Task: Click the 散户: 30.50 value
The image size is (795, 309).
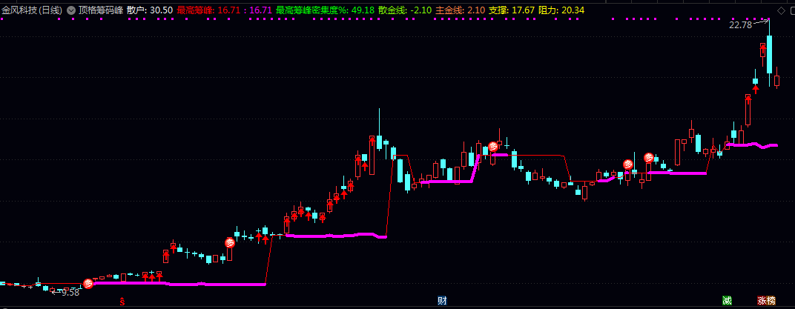Action: [150, 10]
